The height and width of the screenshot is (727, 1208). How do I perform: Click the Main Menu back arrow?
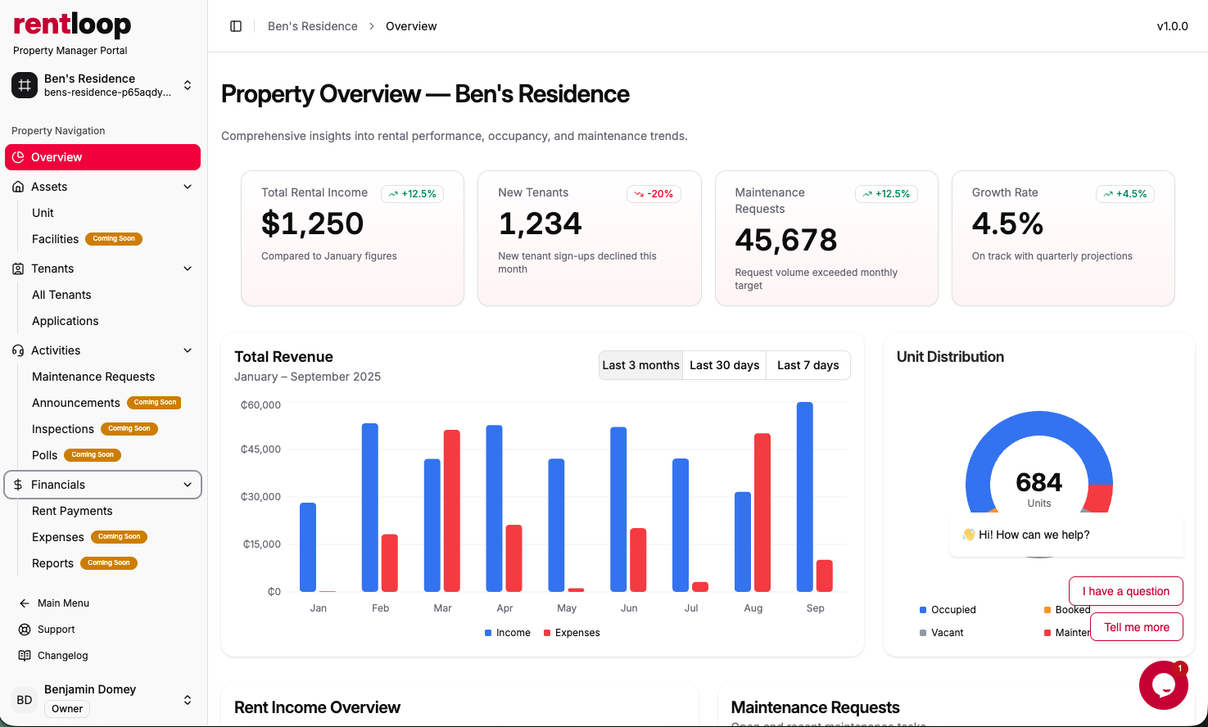pyautogui.click(x=25, y=603)
